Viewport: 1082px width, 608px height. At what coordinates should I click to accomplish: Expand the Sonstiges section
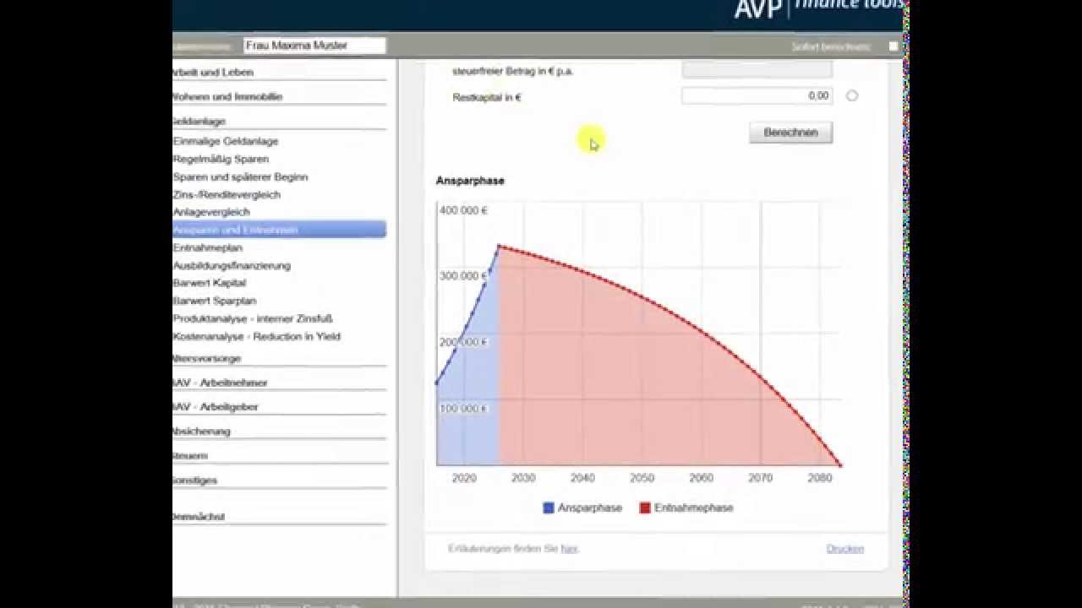pos(195,480)
